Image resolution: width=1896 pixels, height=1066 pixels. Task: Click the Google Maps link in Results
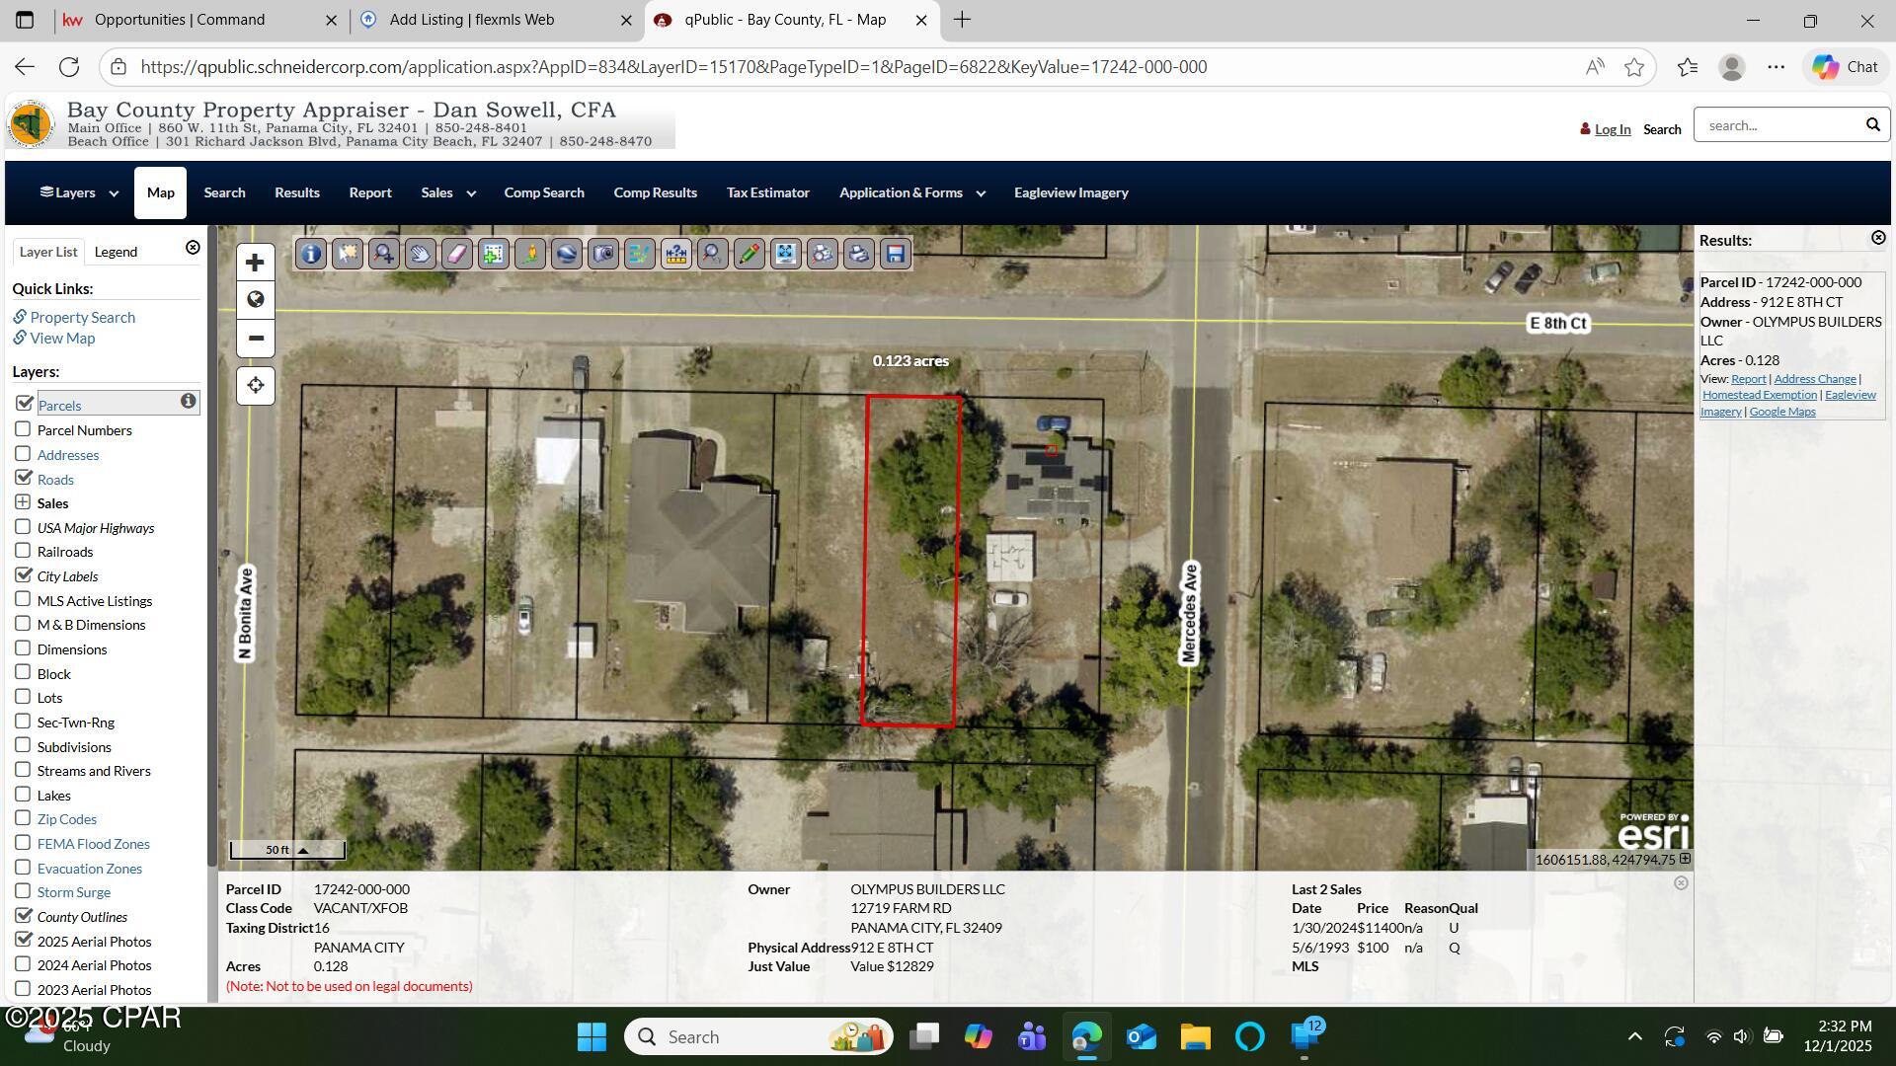click(x=1781, y=411)
